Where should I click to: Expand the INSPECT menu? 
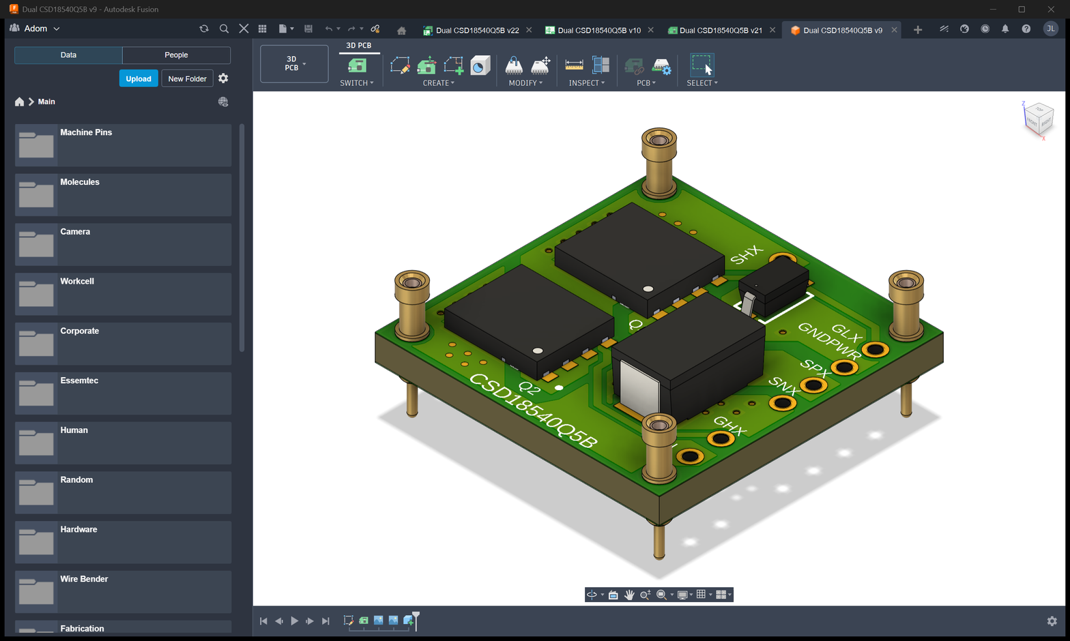(x=587, y=83)
